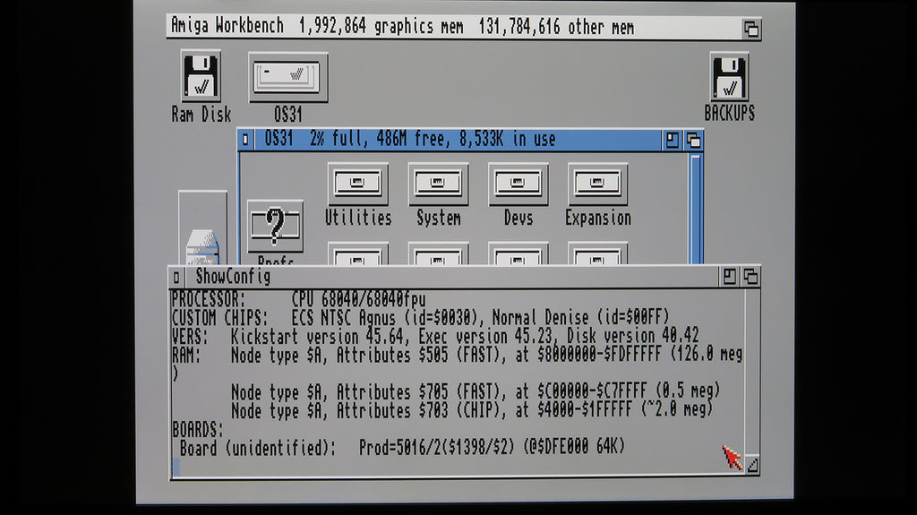The image size is (917, 515).
Task: Click the ShowConfig window resize gadget
Action: point(751,464)
